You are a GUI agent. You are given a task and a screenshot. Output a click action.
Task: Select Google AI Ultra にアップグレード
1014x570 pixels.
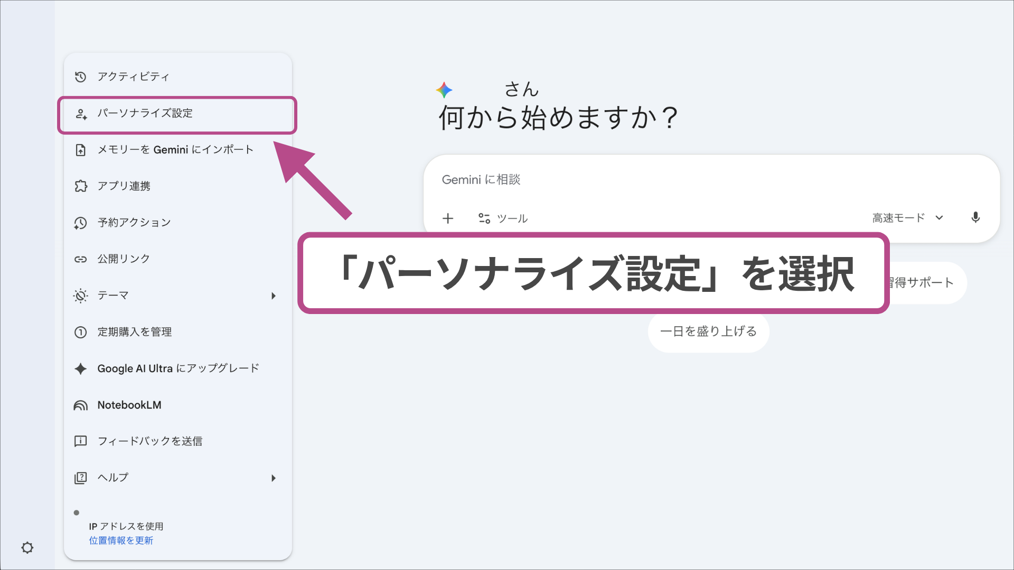178,368
